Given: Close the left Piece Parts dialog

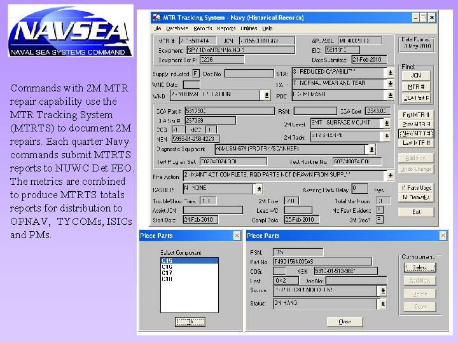Looking at the screenshot, I should 237,236.
